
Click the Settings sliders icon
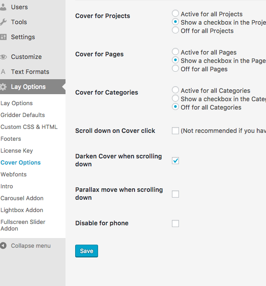[4, 37]
